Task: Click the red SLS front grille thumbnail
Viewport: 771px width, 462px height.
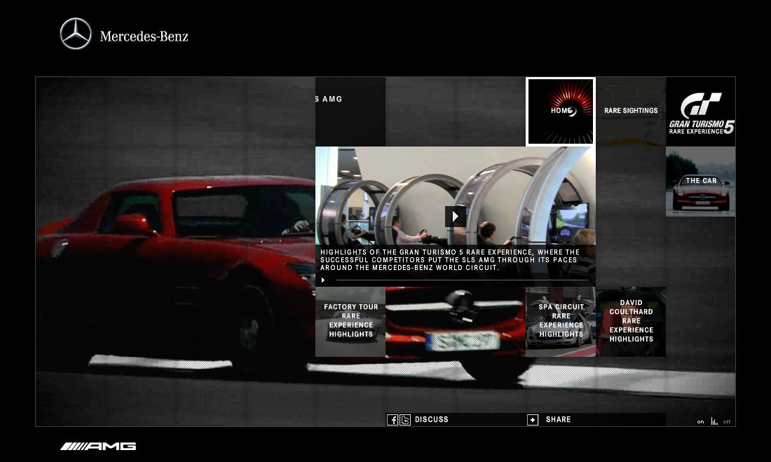Action: click(456, 322)
